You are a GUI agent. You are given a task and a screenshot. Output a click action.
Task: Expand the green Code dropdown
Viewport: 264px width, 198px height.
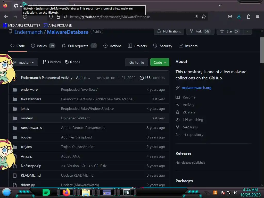(160, 62)
